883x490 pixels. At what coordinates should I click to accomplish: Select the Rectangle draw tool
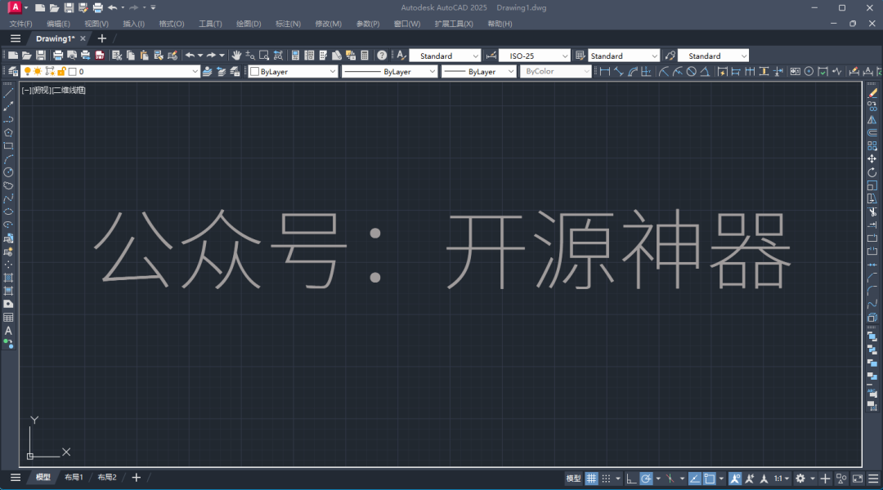(8, 146)
